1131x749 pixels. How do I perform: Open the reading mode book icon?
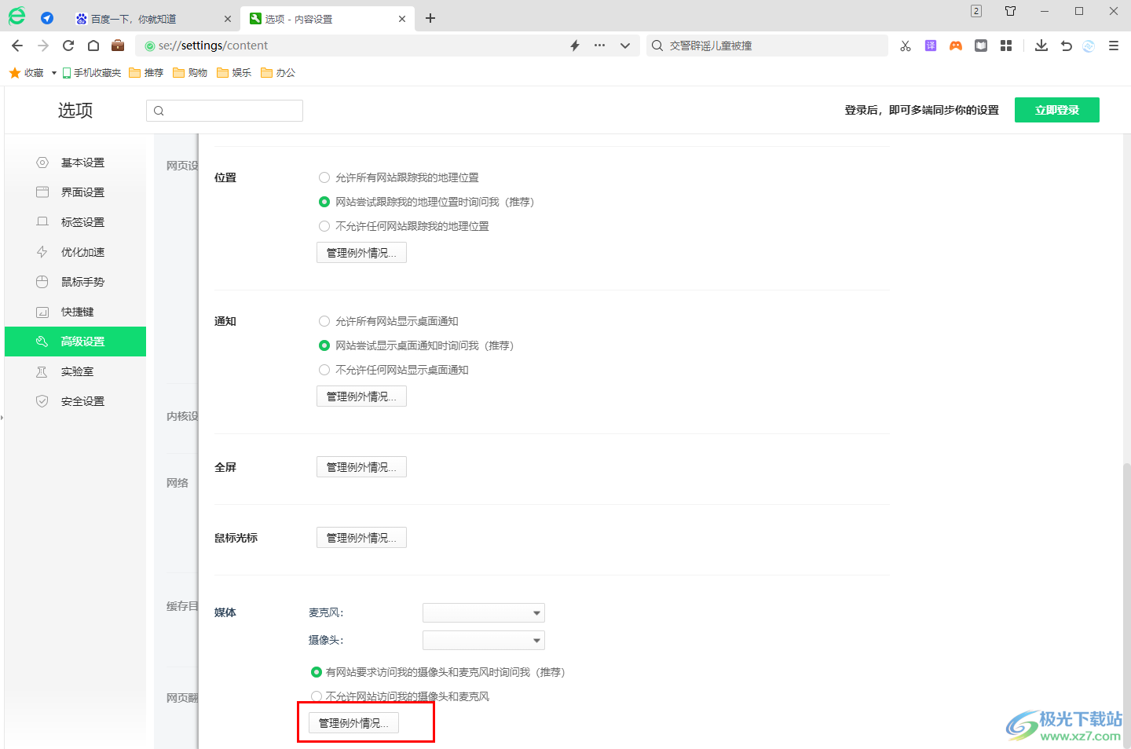pyautogui.click(x=981, y=46)
